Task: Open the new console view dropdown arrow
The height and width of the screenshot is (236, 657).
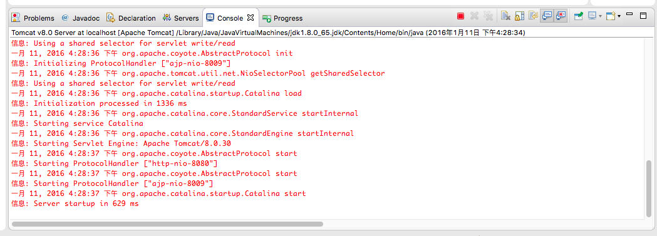Action: tap(619, 17)
